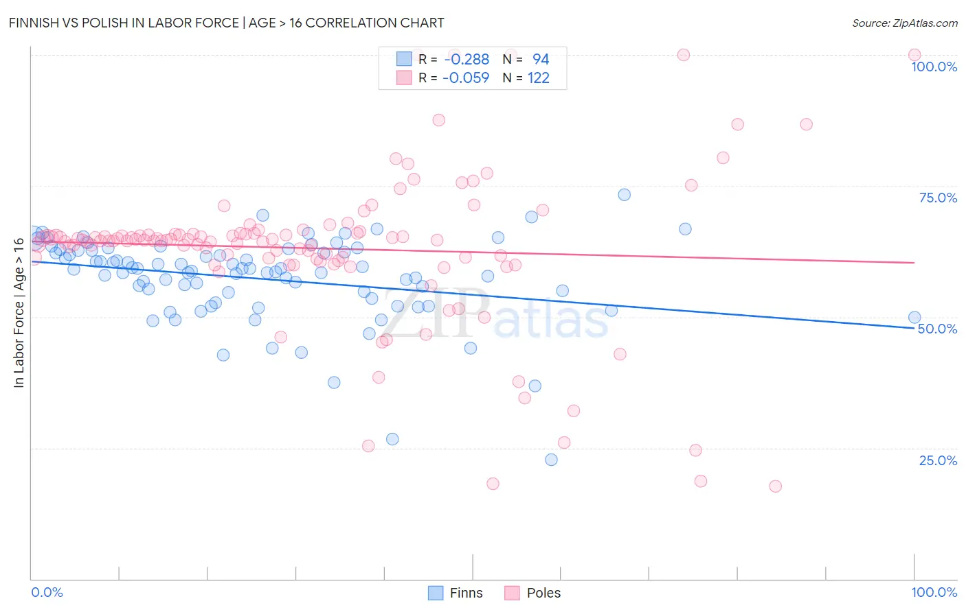
Task: Click the pink swatch beside R = -0.059
Action: tap(404, 78)
